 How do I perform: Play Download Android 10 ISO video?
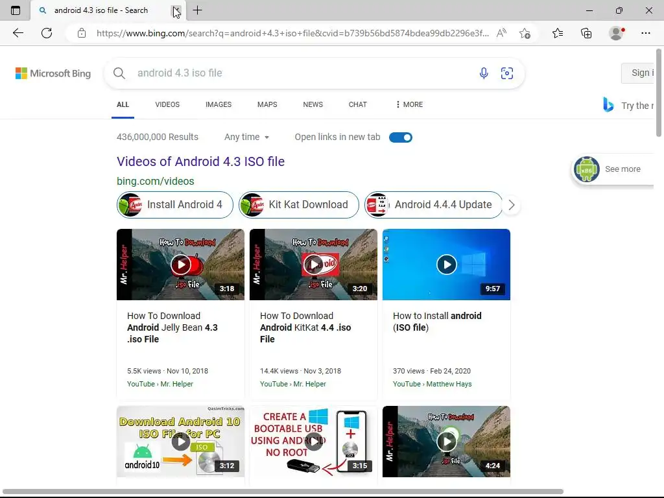point(180,442)
